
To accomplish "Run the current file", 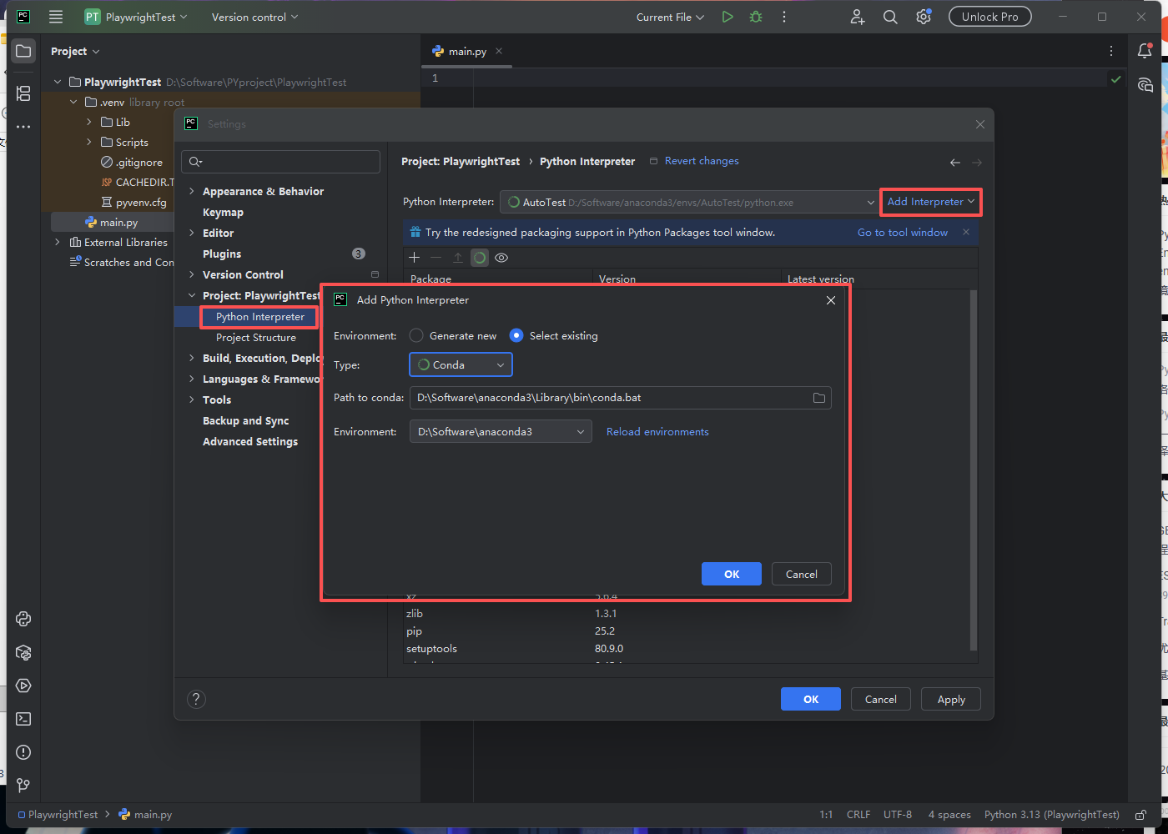I will point(727,17).
